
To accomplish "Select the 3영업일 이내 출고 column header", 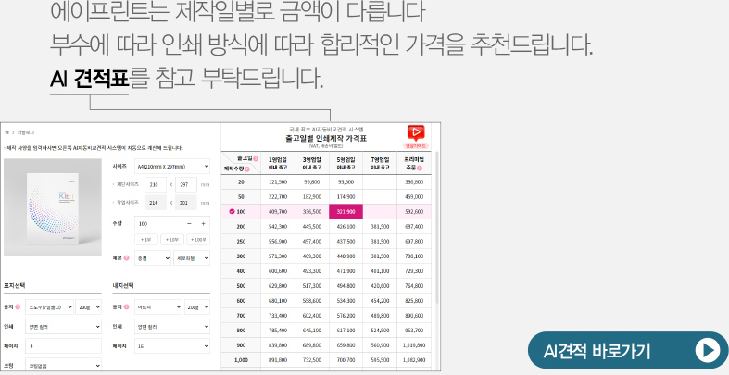I will (x=312, y=163).
